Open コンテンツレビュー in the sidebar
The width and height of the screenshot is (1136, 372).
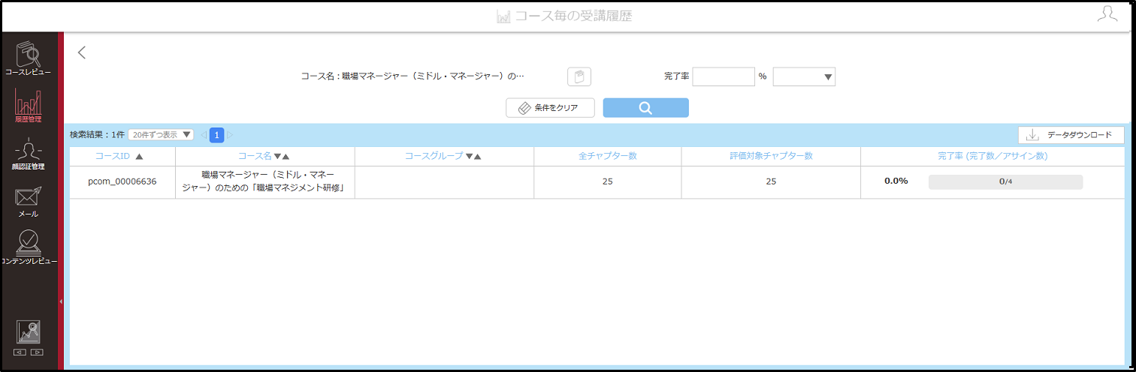28,247
